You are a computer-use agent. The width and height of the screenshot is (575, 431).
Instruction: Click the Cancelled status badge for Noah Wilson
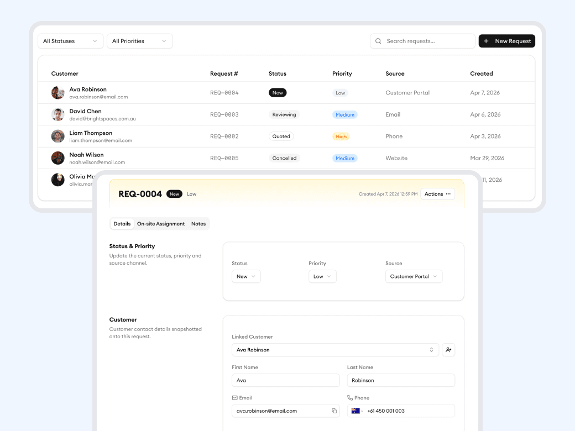(284, 158)
